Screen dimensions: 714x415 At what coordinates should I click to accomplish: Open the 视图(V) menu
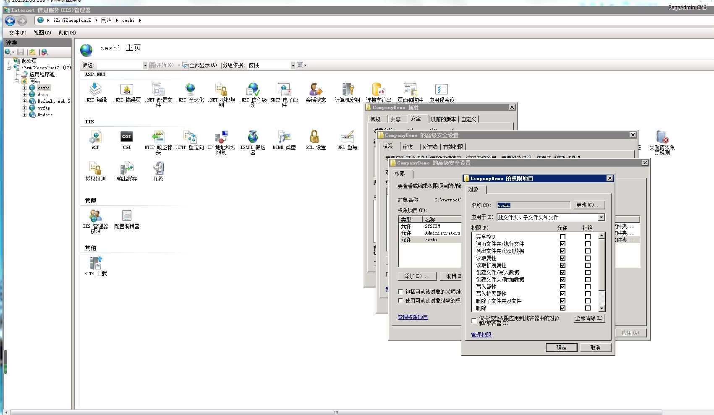click(x=42, y=33)
